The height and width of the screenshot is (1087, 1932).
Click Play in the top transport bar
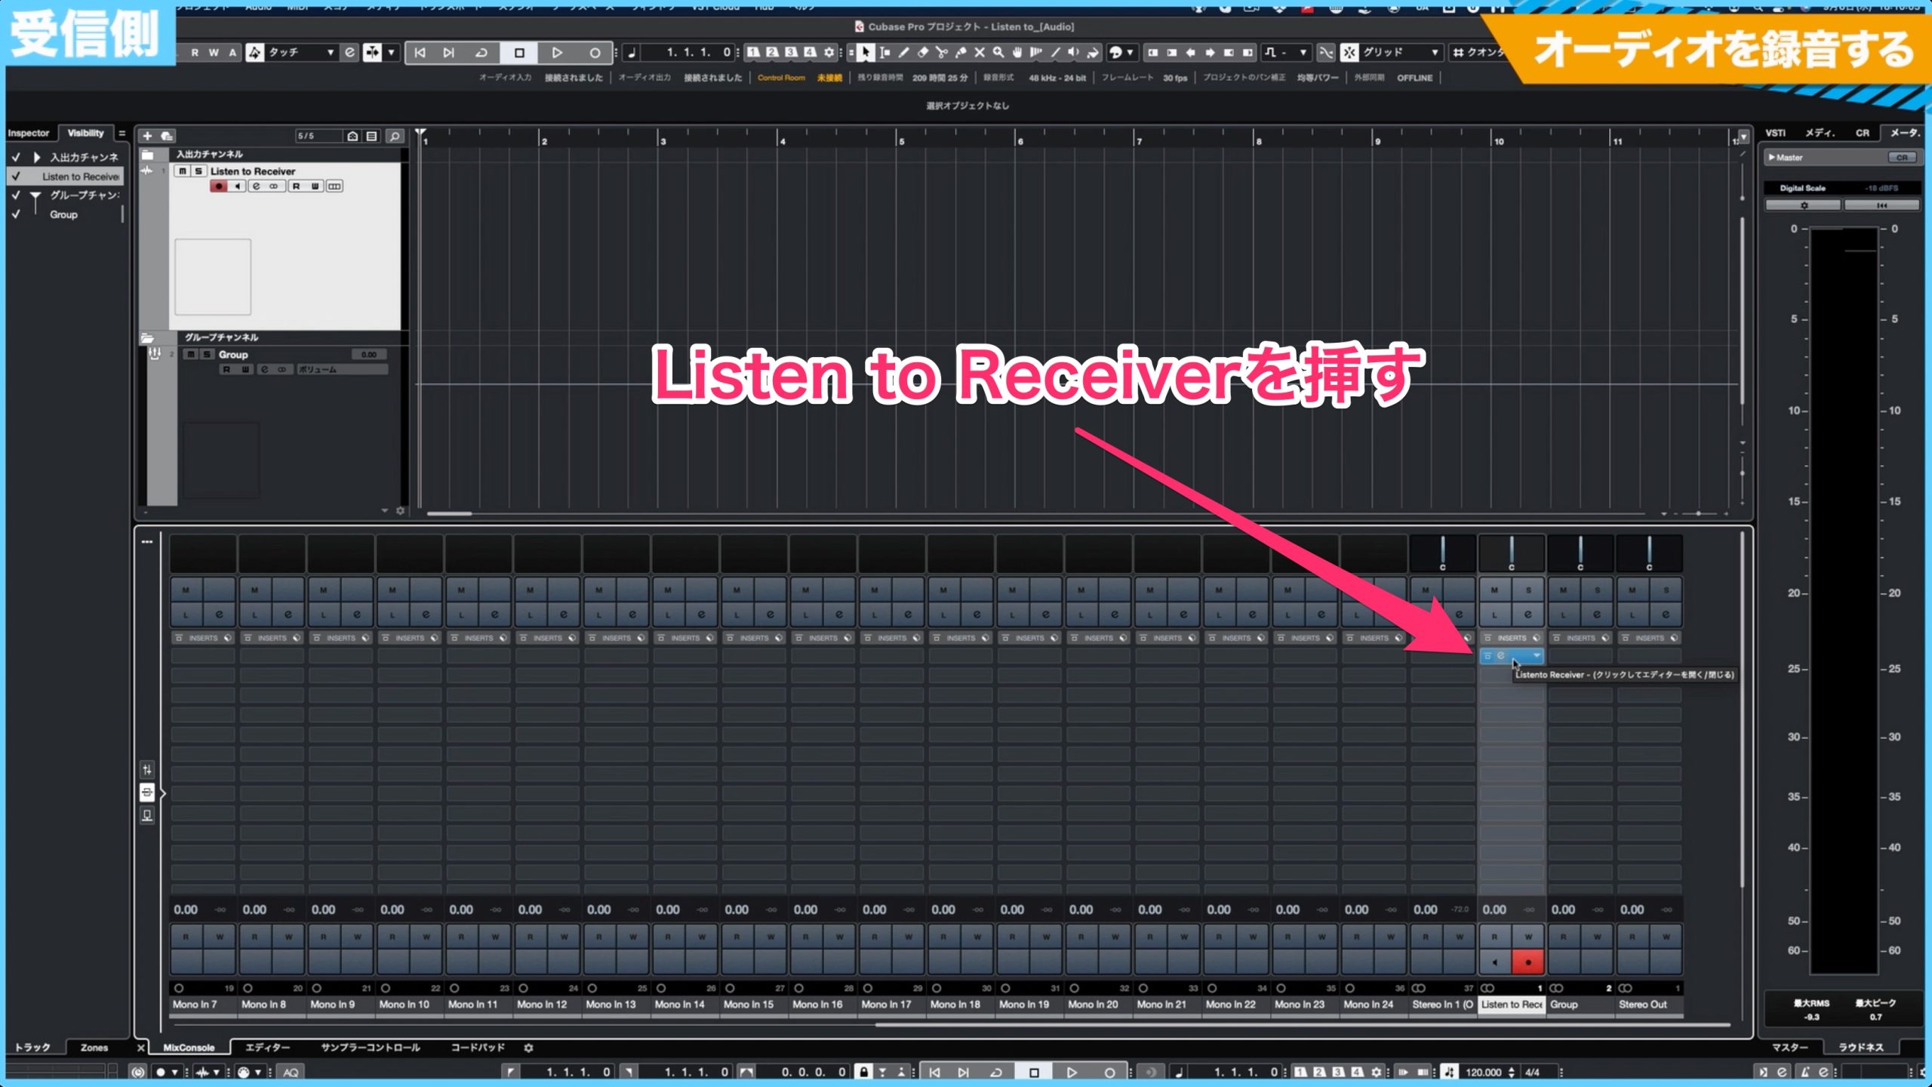pyautogui.click(x=557, y=52)
